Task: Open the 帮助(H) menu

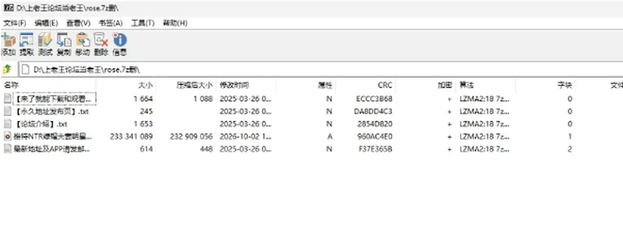Action: [x=175, y=23]
